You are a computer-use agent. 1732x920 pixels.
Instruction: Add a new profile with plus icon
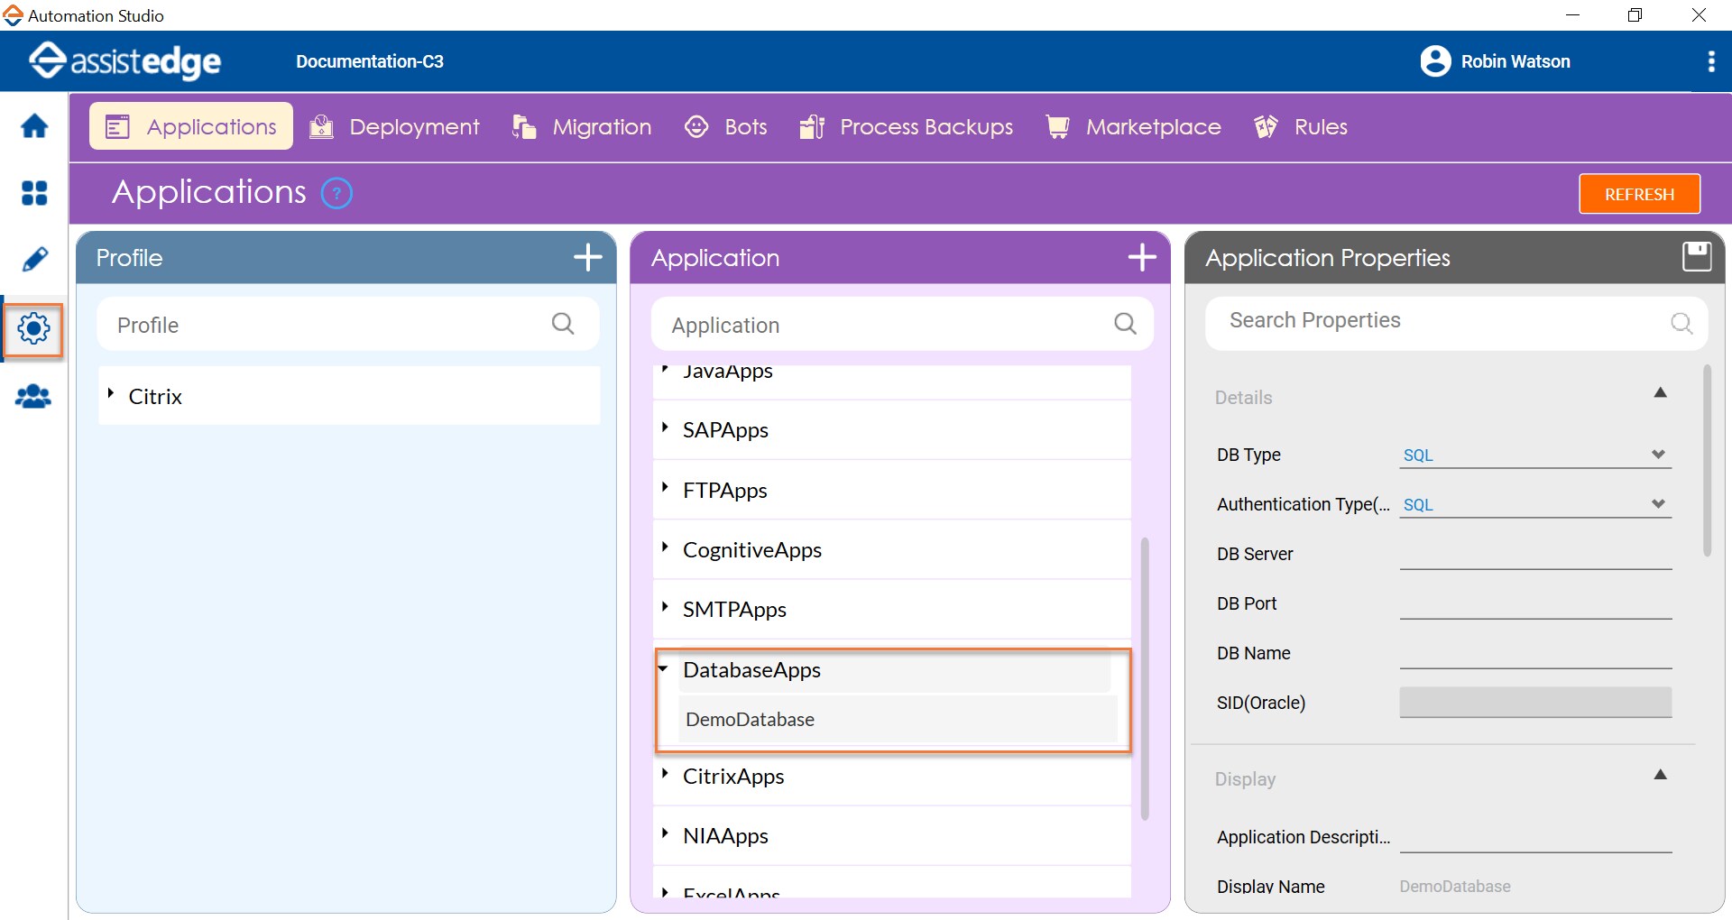(x=588, y=258)
